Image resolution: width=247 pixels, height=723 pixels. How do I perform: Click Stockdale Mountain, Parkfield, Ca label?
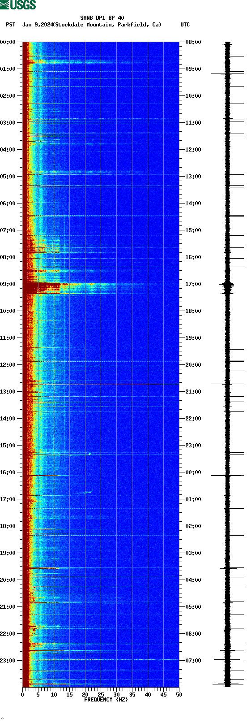tap(107, 25)
